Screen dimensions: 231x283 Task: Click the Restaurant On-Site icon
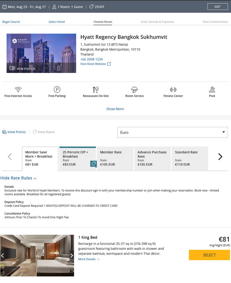[96, 90]
